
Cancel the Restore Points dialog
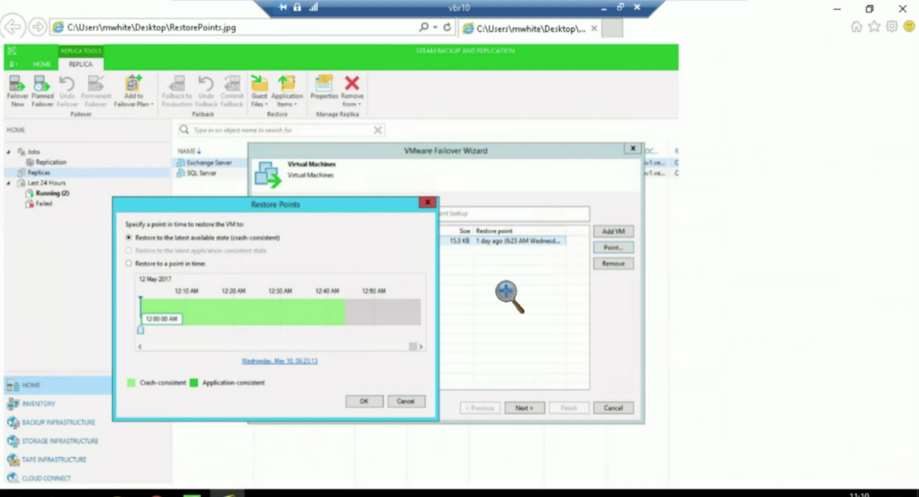(406, 401)
